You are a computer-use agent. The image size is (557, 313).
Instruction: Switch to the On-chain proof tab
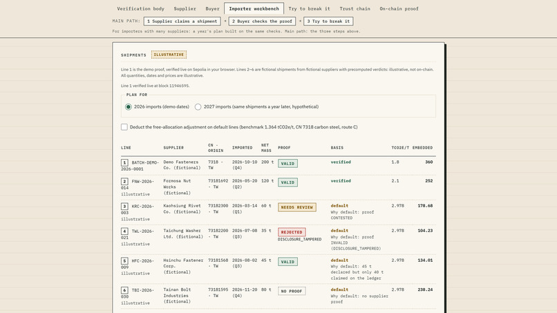pos(399,8)
